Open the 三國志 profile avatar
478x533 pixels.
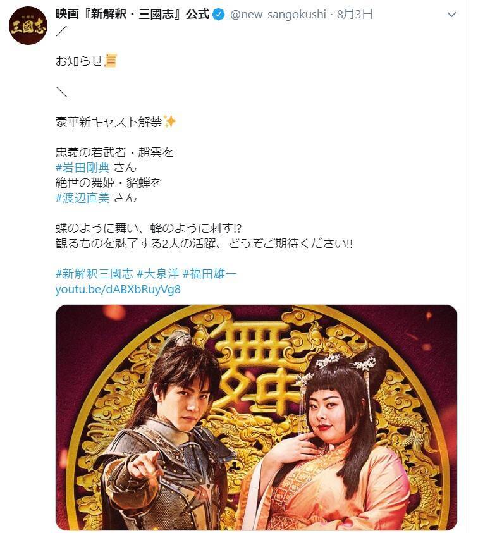click(28, 25)
